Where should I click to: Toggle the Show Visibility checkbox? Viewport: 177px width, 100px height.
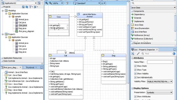[x=135, y=74]
